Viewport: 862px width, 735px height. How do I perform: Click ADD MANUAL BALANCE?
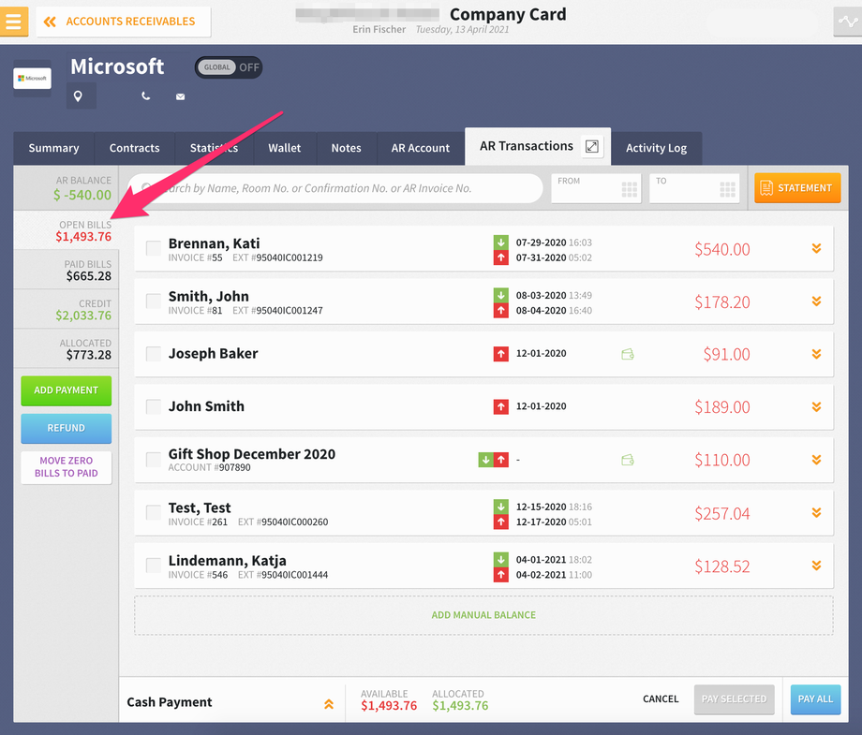point(483,615)
